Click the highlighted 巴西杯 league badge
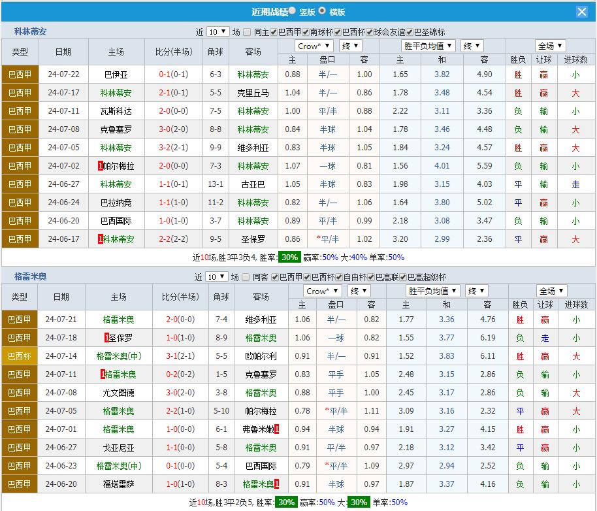597x511 pixels. click(19, 356)
